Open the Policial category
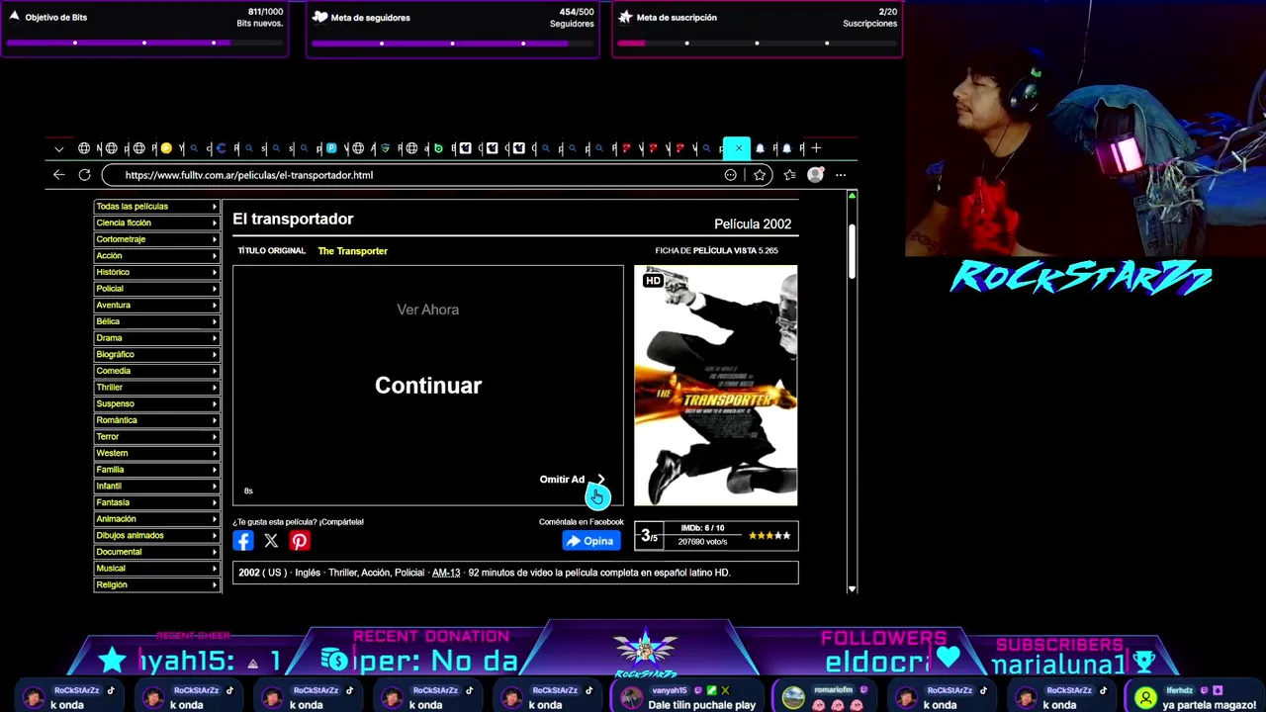This screenshot has height=712, width=1266. point(156,289)
